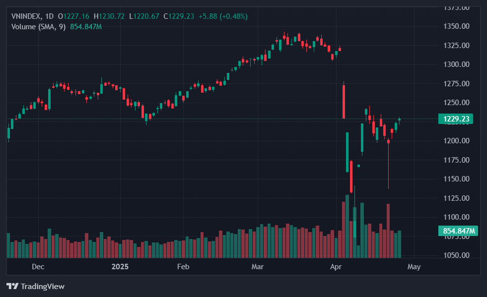This screenshot has height=297, width=487.
Task: Click the tallest volume bar in April
Action: pos(347,227)
